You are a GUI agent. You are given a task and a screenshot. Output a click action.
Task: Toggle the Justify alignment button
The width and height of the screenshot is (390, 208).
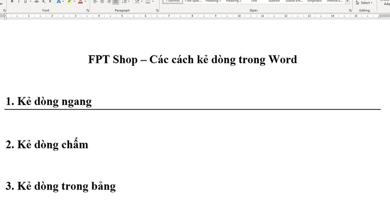click(116, 1)
